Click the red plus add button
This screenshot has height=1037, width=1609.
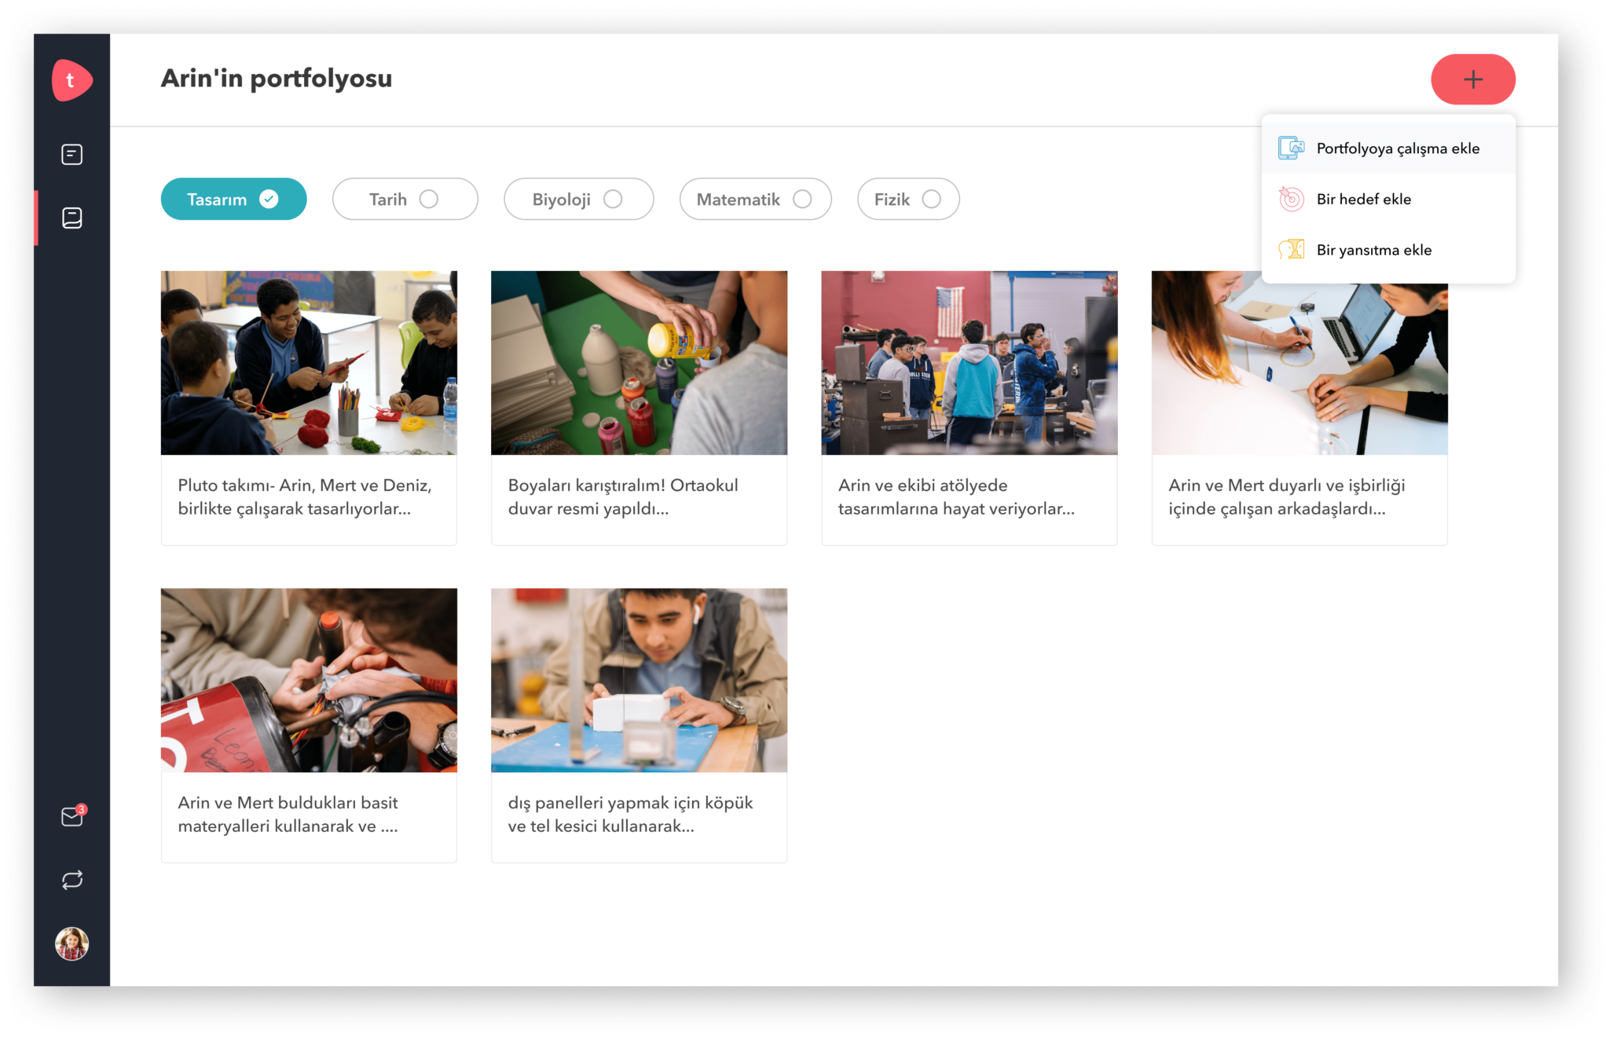click(x=1472, y=79)
